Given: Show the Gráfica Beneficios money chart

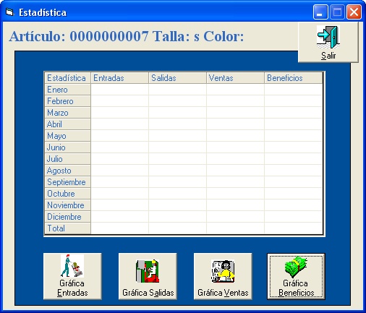Looking at the screenshot, I should click(296, 276).
